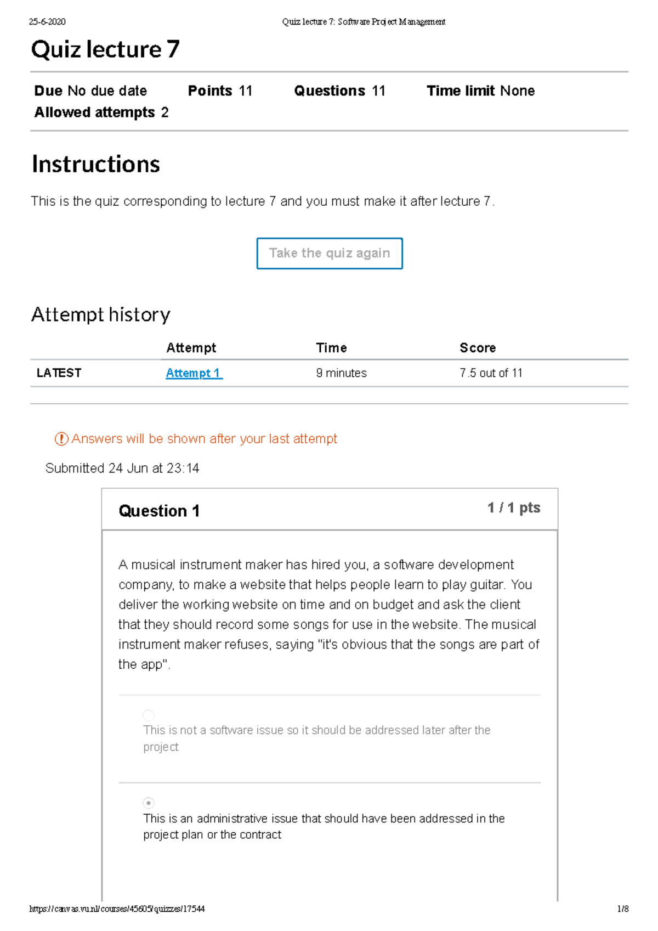
Task: Click the 1 / 1 pts score label
Action: pos(514,508)
